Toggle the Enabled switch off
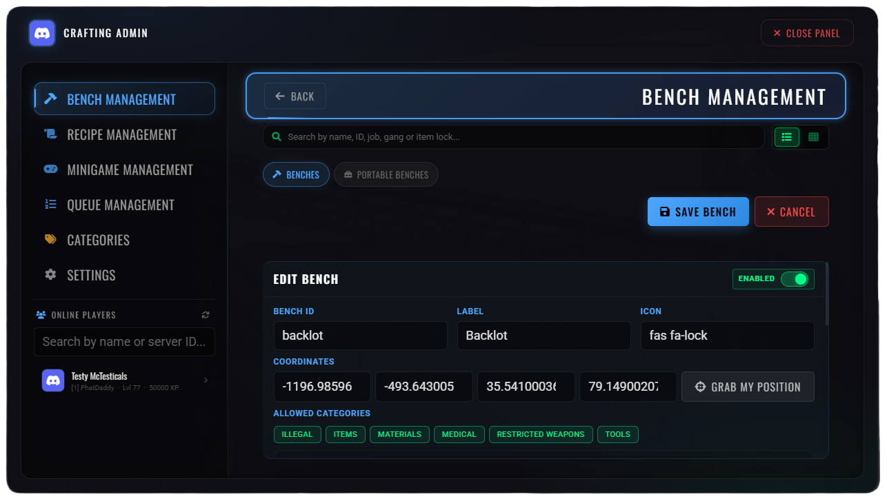This screenshot has width=887, height=501. click(x=795, y=279)
